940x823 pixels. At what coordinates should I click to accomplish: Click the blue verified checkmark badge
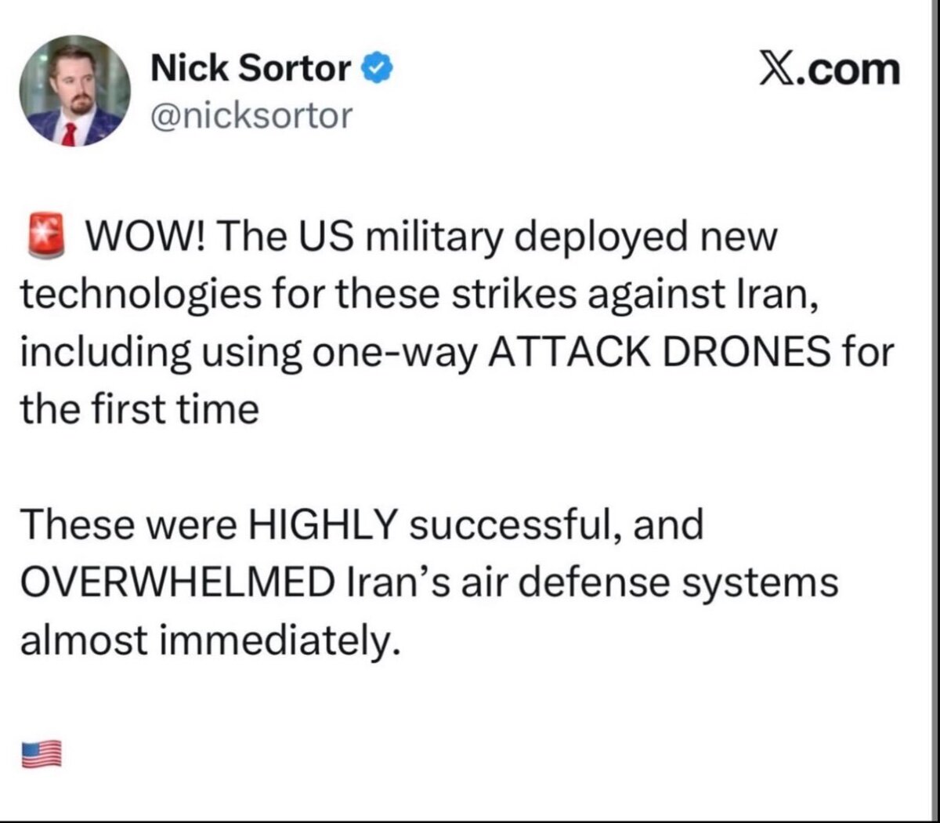[x=377, y=70]
